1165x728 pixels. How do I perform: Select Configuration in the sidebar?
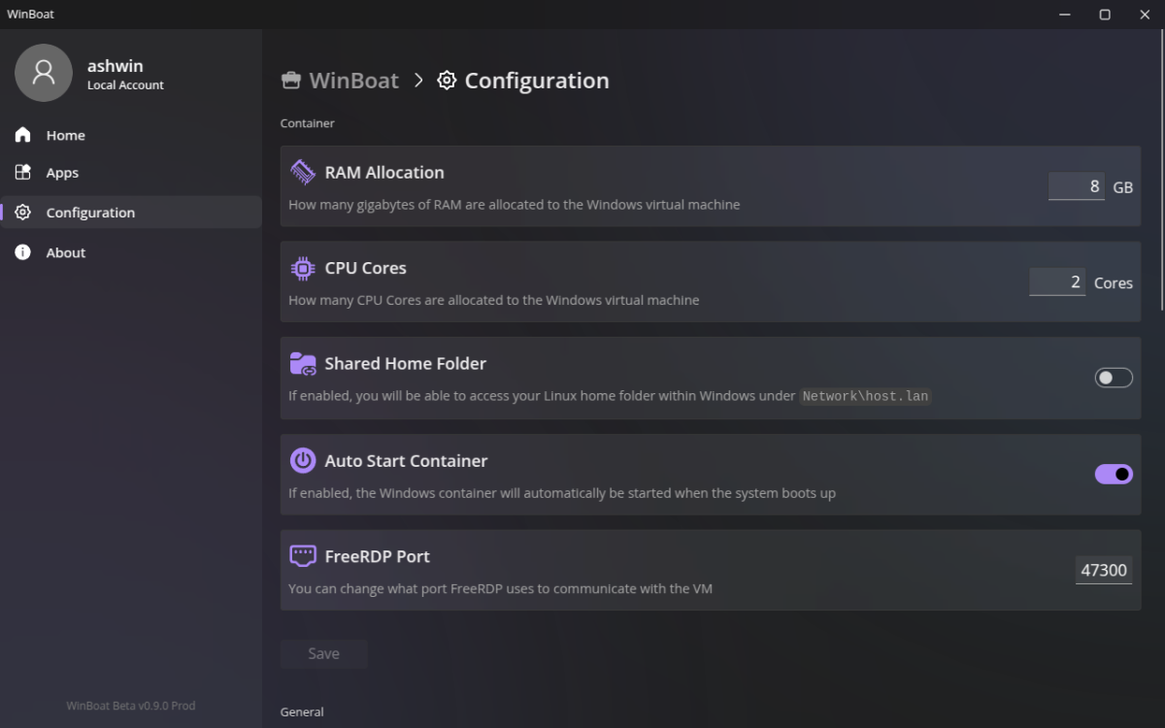(x=90, y=212)
